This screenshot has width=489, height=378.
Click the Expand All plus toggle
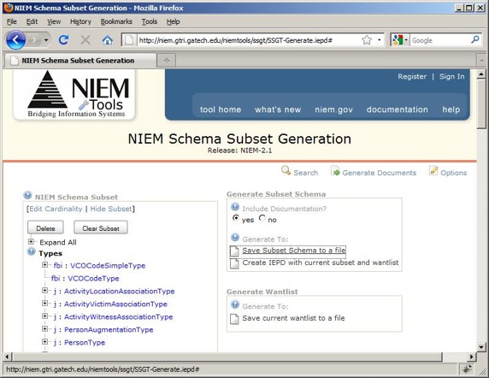tap(31, 241)
